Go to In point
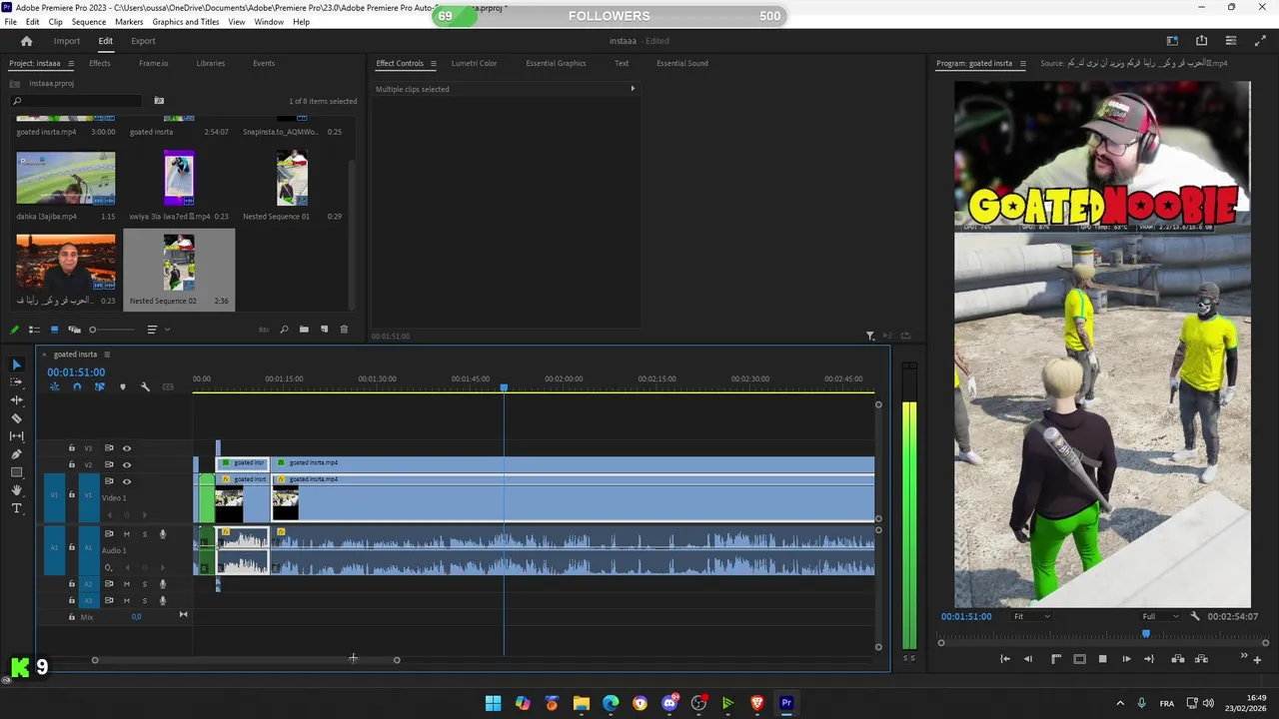The image size is (1279, 719). pyautogui.click(x=1005, y=659)
